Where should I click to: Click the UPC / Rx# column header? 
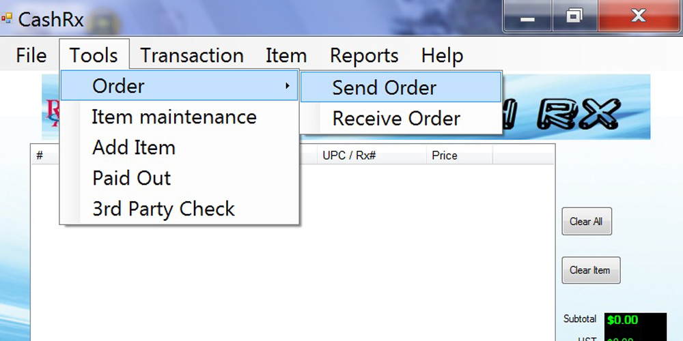pyautogui.click(x=372, y=155)
